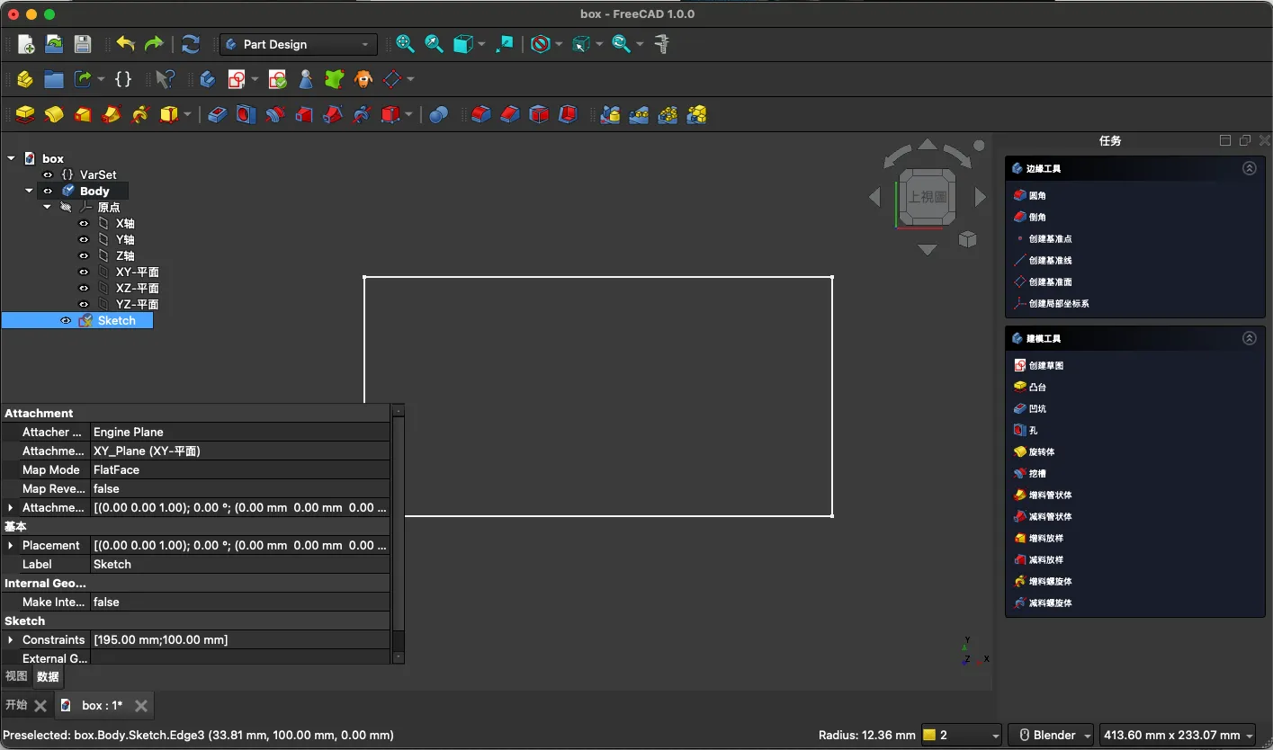Click the property panel vertical scrollbar
This screenshot has width=1273, height=750.
pyautogui.click(x=399, y=533)
